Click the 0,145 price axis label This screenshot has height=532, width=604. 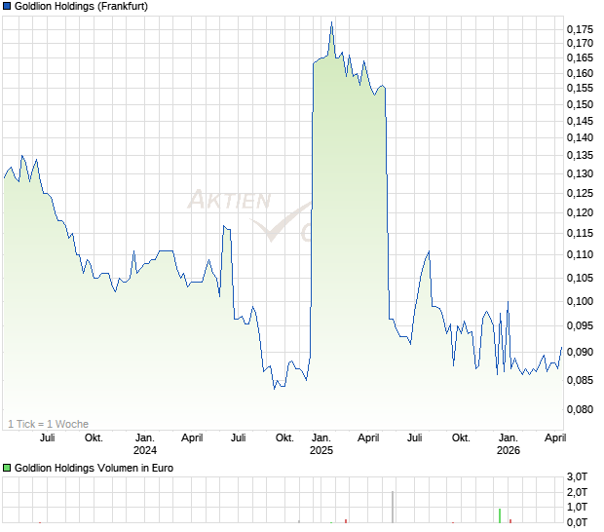coord(580,121)
